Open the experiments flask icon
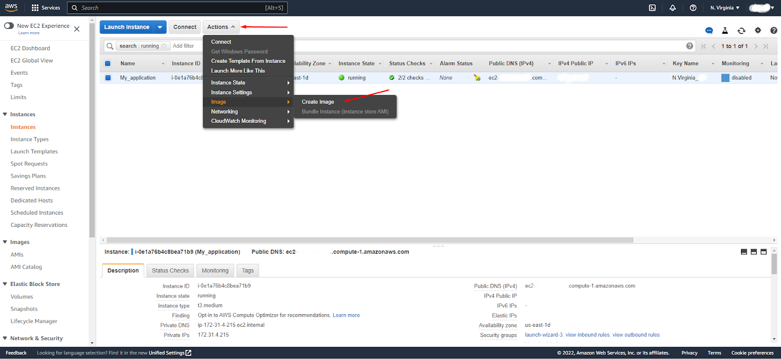This screenshot has height=359, width=781. [x=725, y=31]
